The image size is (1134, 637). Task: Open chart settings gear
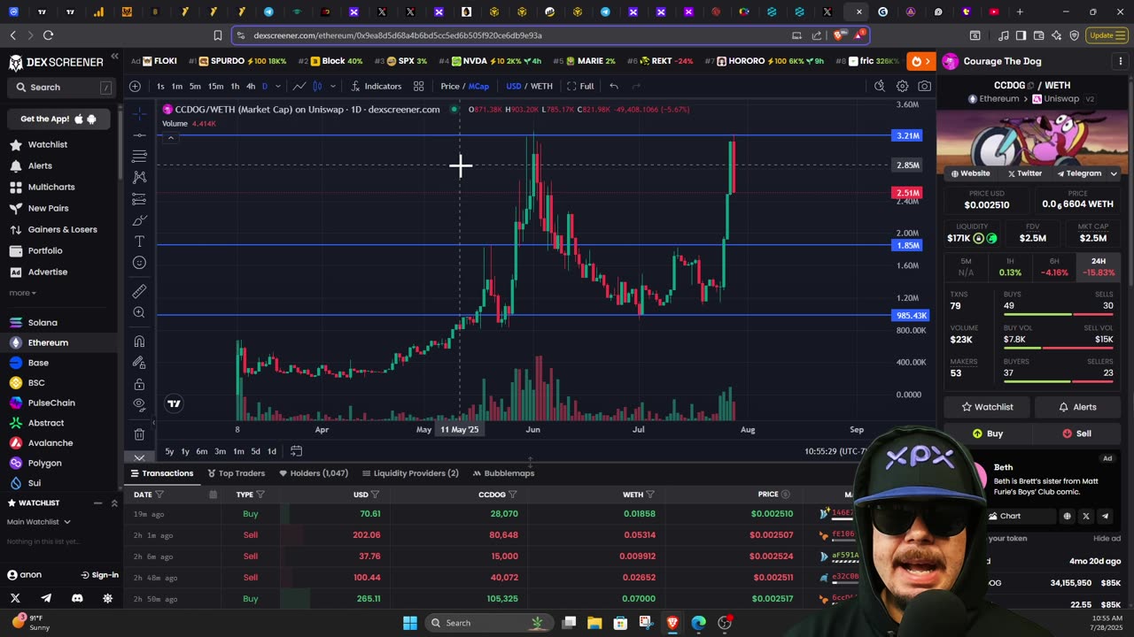point(902,86)
